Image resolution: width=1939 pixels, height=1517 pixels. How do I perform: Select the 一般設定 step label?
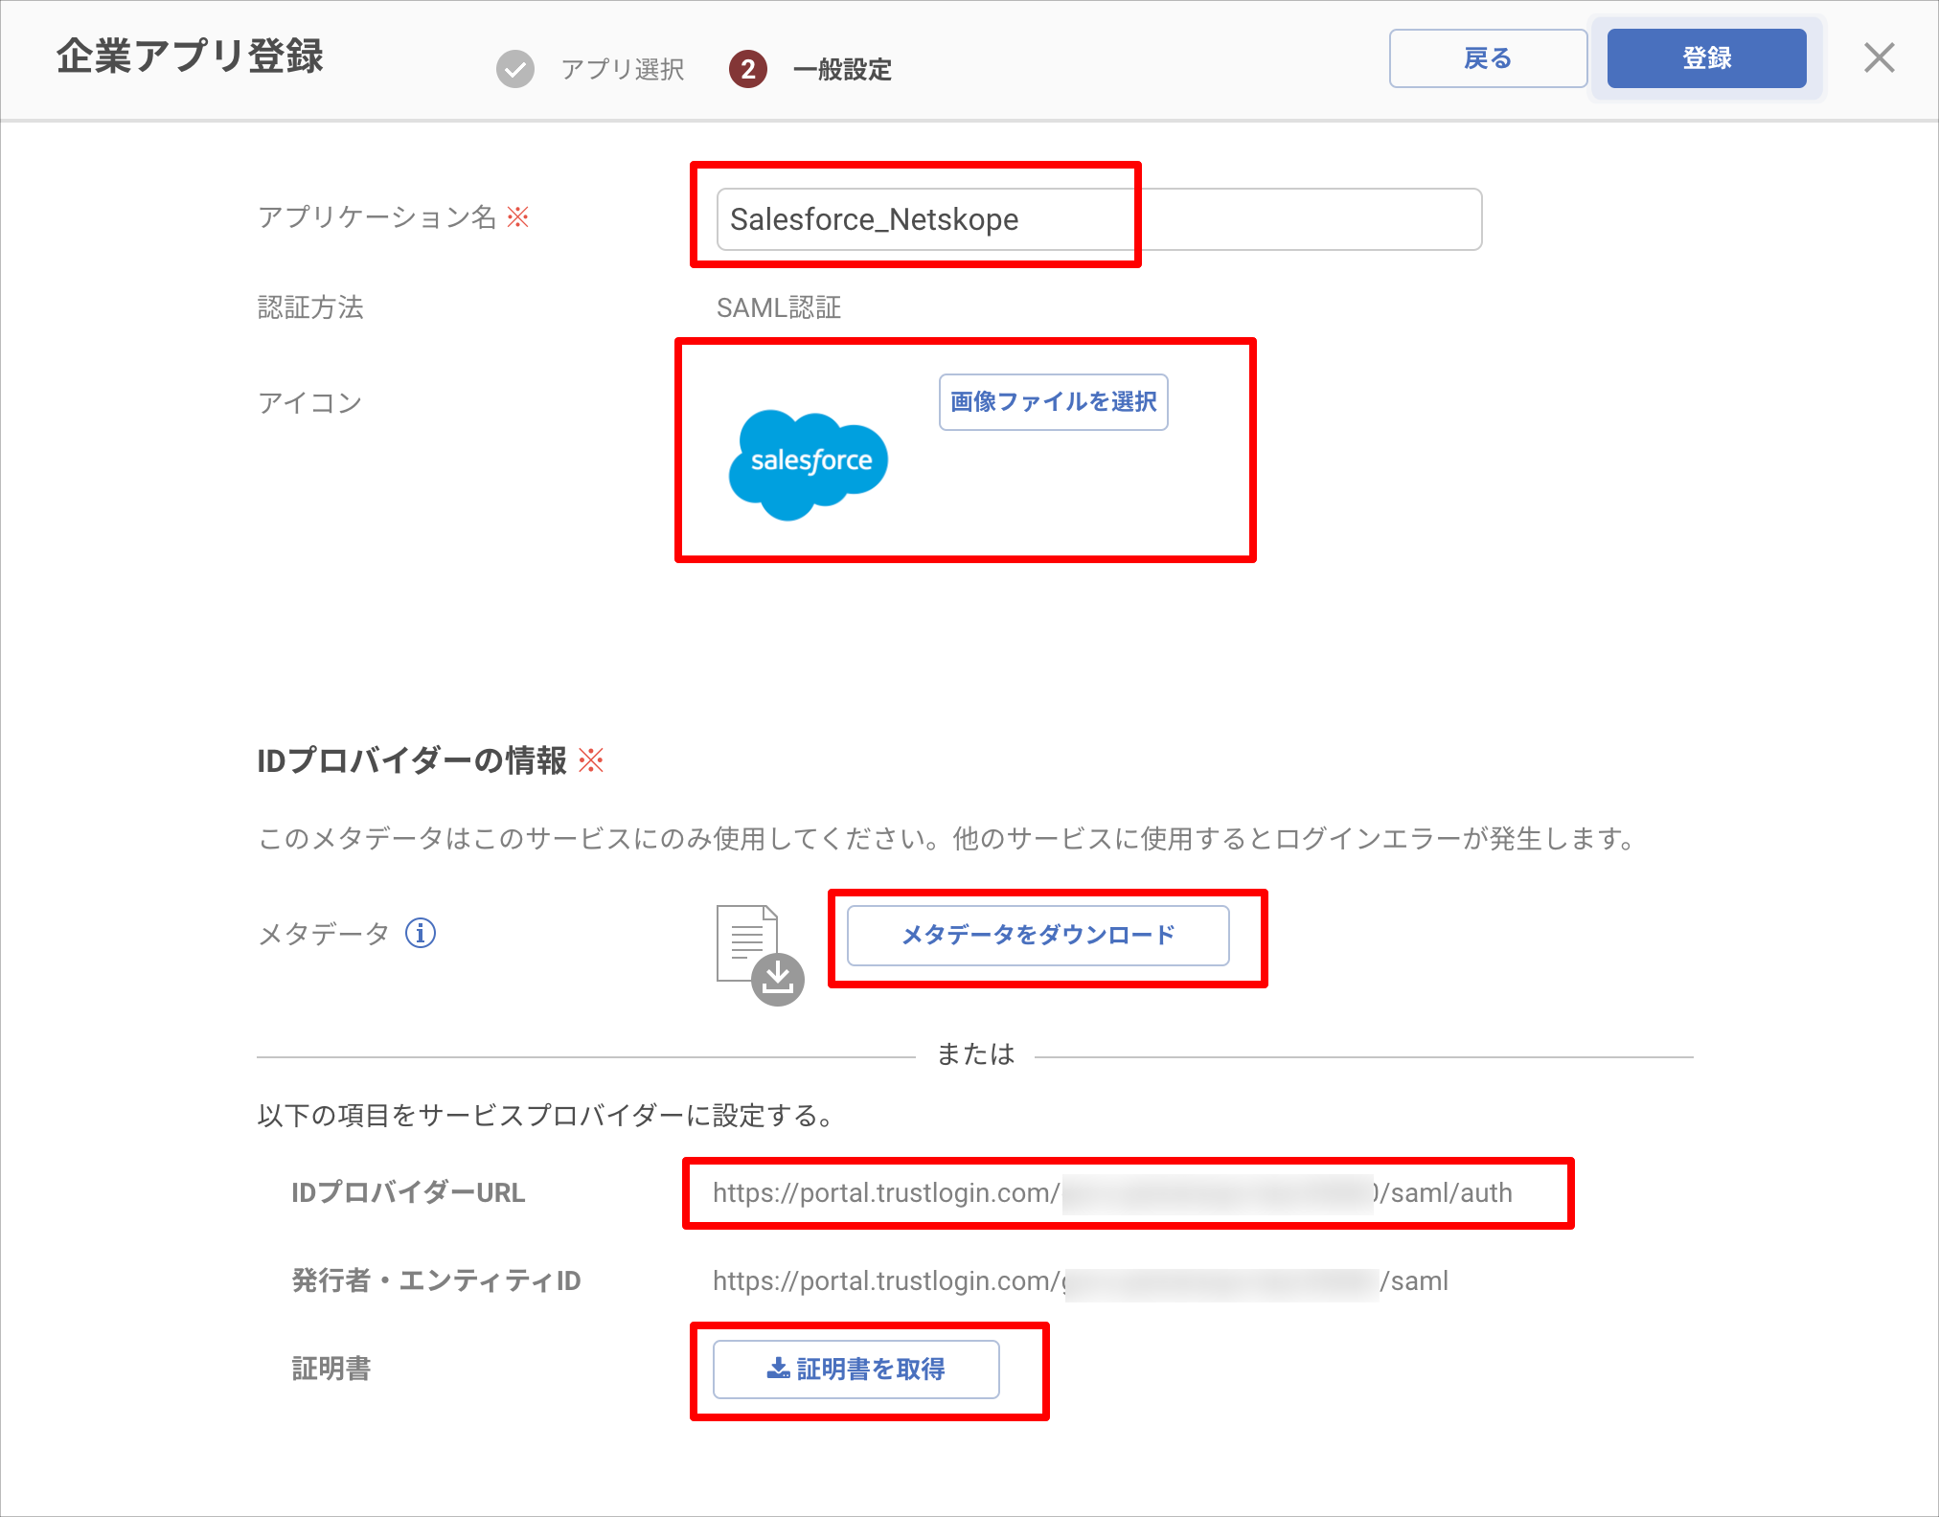(842, 69)
